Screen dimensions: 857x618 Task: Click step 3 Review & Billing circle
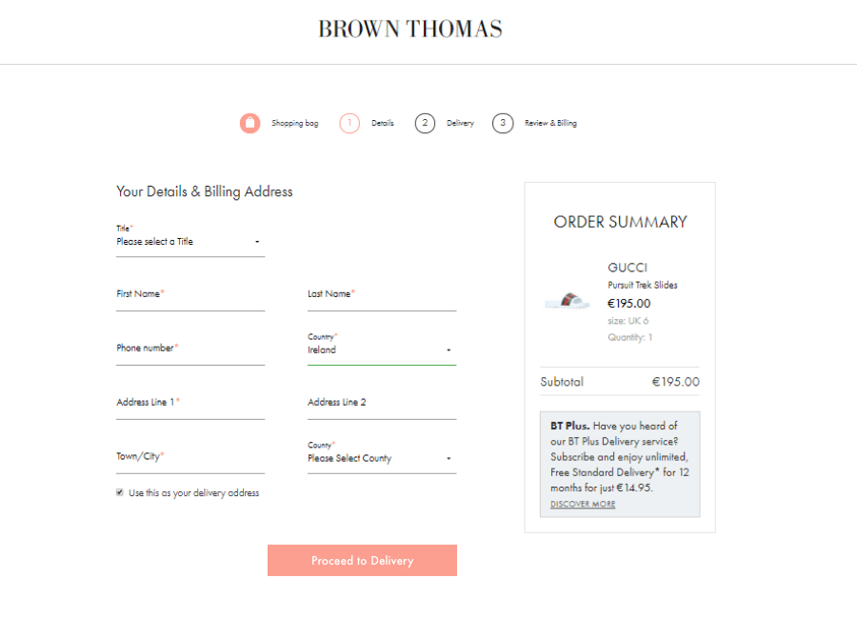tap(502, 123)
